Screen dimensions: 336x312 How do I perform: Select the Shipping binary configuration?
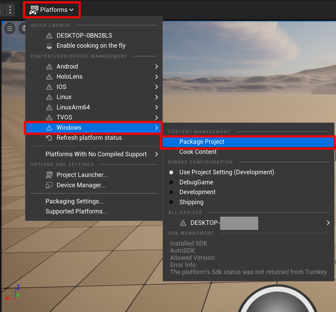click(x=191, y=202)
